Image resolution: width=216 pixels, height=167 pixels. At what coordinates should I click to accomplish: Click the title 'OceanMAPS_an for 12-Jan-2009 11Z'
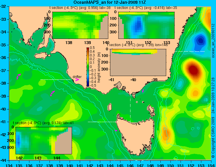(x=109, y=2)
